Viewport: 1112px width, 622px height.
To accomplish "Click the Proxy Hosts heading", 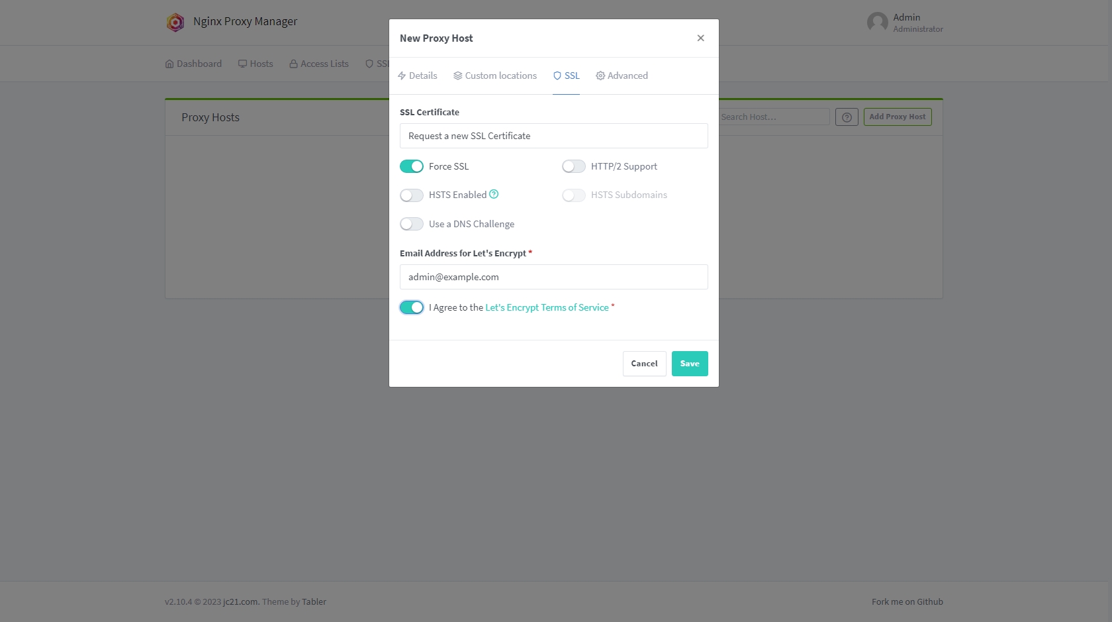I will (210, 117).
